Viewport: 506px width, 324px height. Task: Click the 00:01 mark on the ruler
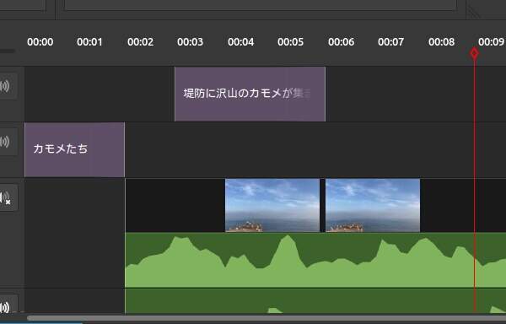(x=89, y=42)
